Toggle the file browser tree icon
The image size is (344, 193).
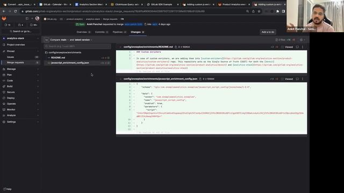coord(46,40)
